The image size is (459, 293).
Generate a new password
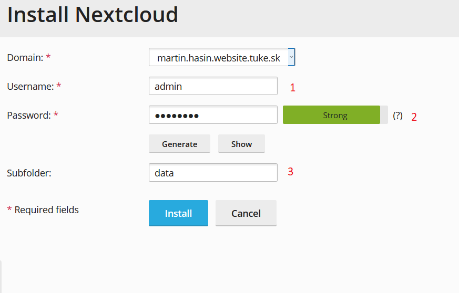[x=179, y=144]
